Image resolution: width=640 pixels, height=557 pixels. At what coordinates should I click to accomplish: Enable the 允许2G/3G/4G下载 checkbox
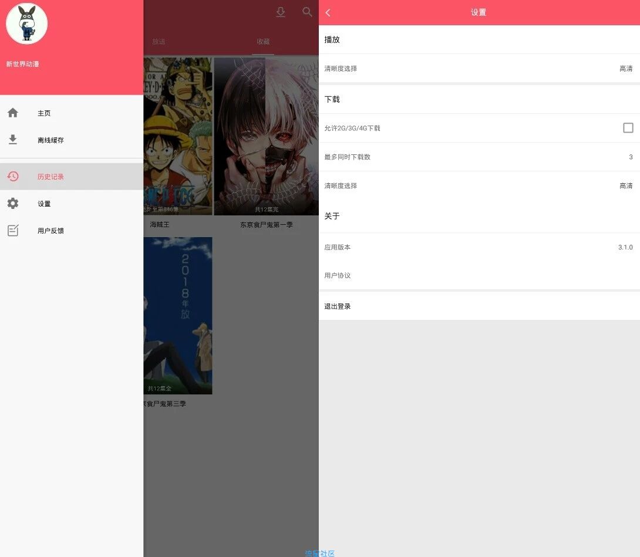click(x=628, y=128)
